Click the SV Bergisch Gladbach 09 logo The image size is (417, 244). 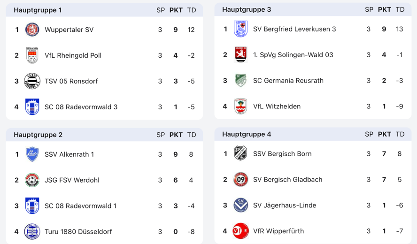[x=240, y=180]
